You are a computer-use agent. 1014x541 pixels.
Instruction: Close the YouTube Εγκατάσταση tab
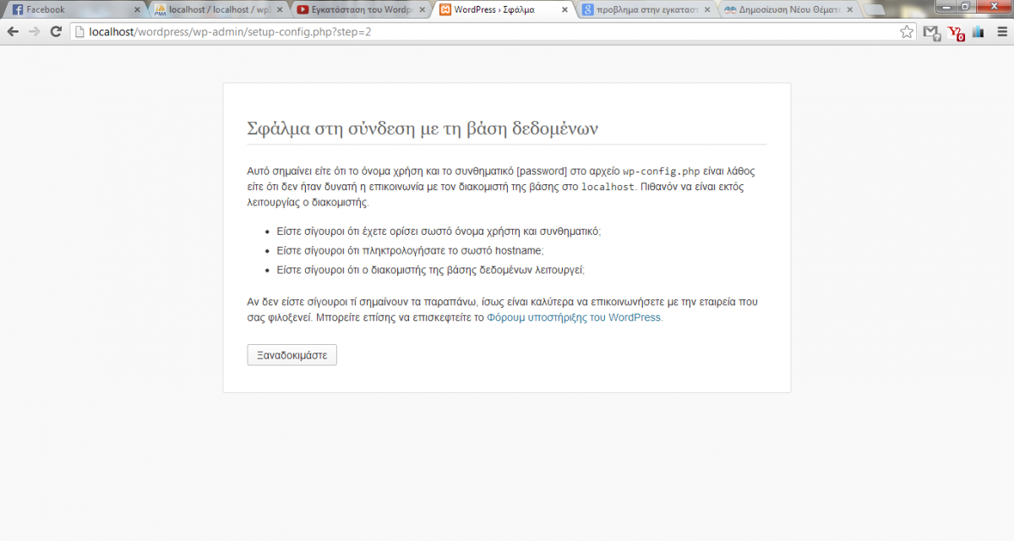pyautogui.click(x=422, y=10)
